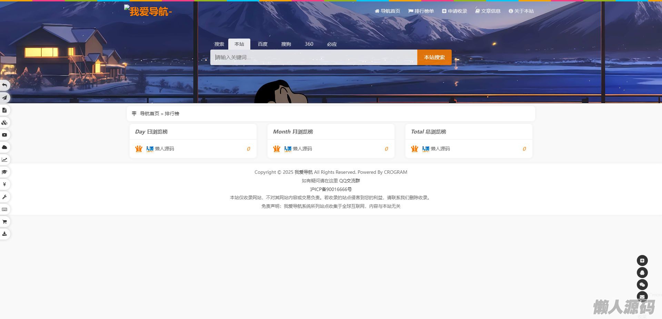Open 文章信息 in the top menu
Viewport: 662px width, 319px height.
(488, 11)
